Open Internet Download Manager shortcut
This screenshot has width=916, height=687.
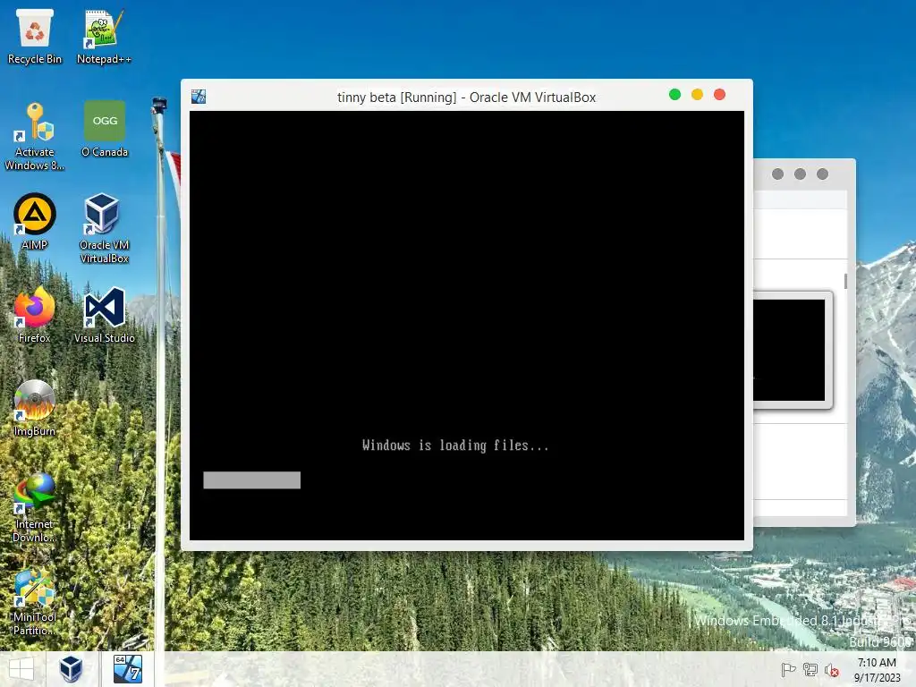point(35,508)
